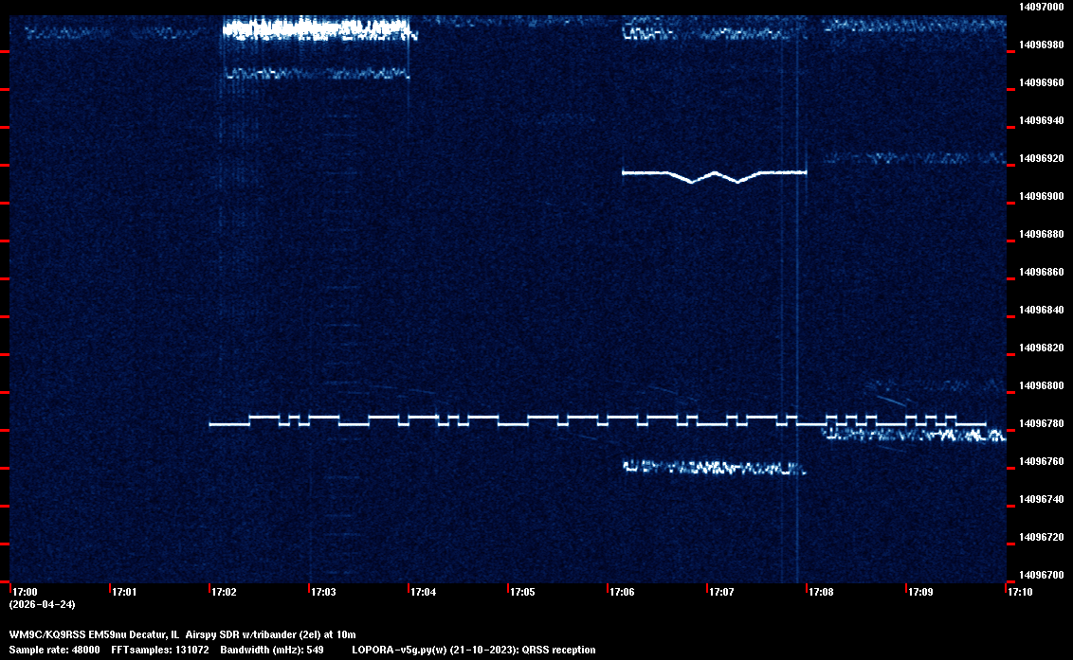Click the 17:10 time axis label

click(x=1020, y=592)
